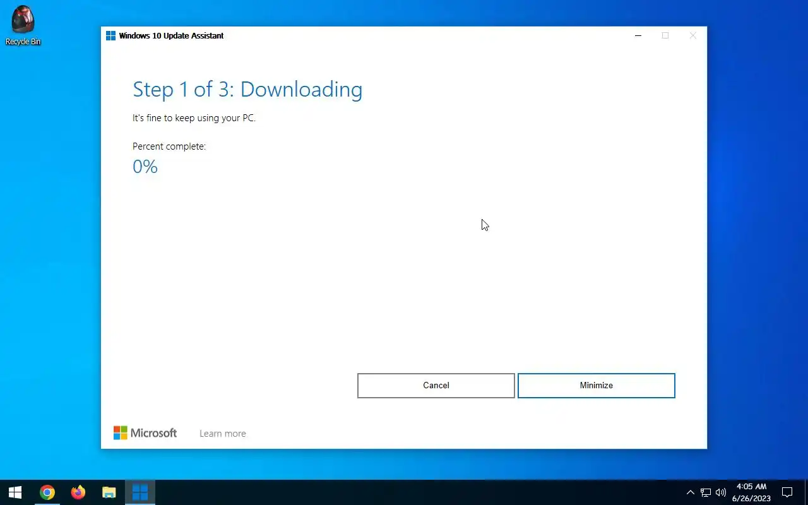Viewport: 808px width, 505px height.
Task: Launch Firefox from the taskbar
Action: coord(78,492)
